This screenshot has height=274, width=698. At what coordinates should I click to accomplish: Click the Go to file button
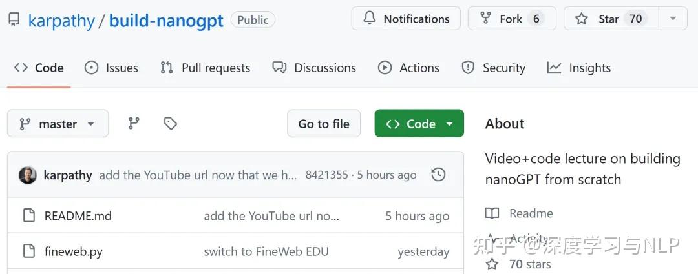(x=324, y=124)
